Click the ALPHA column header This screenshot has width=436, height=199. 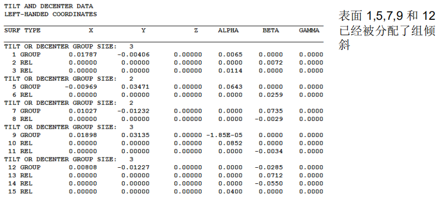(228, 30)
